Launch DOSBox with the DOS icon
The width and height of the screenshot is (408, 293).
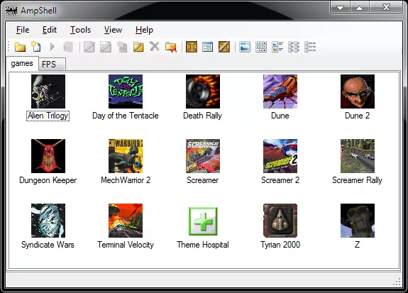192,47
